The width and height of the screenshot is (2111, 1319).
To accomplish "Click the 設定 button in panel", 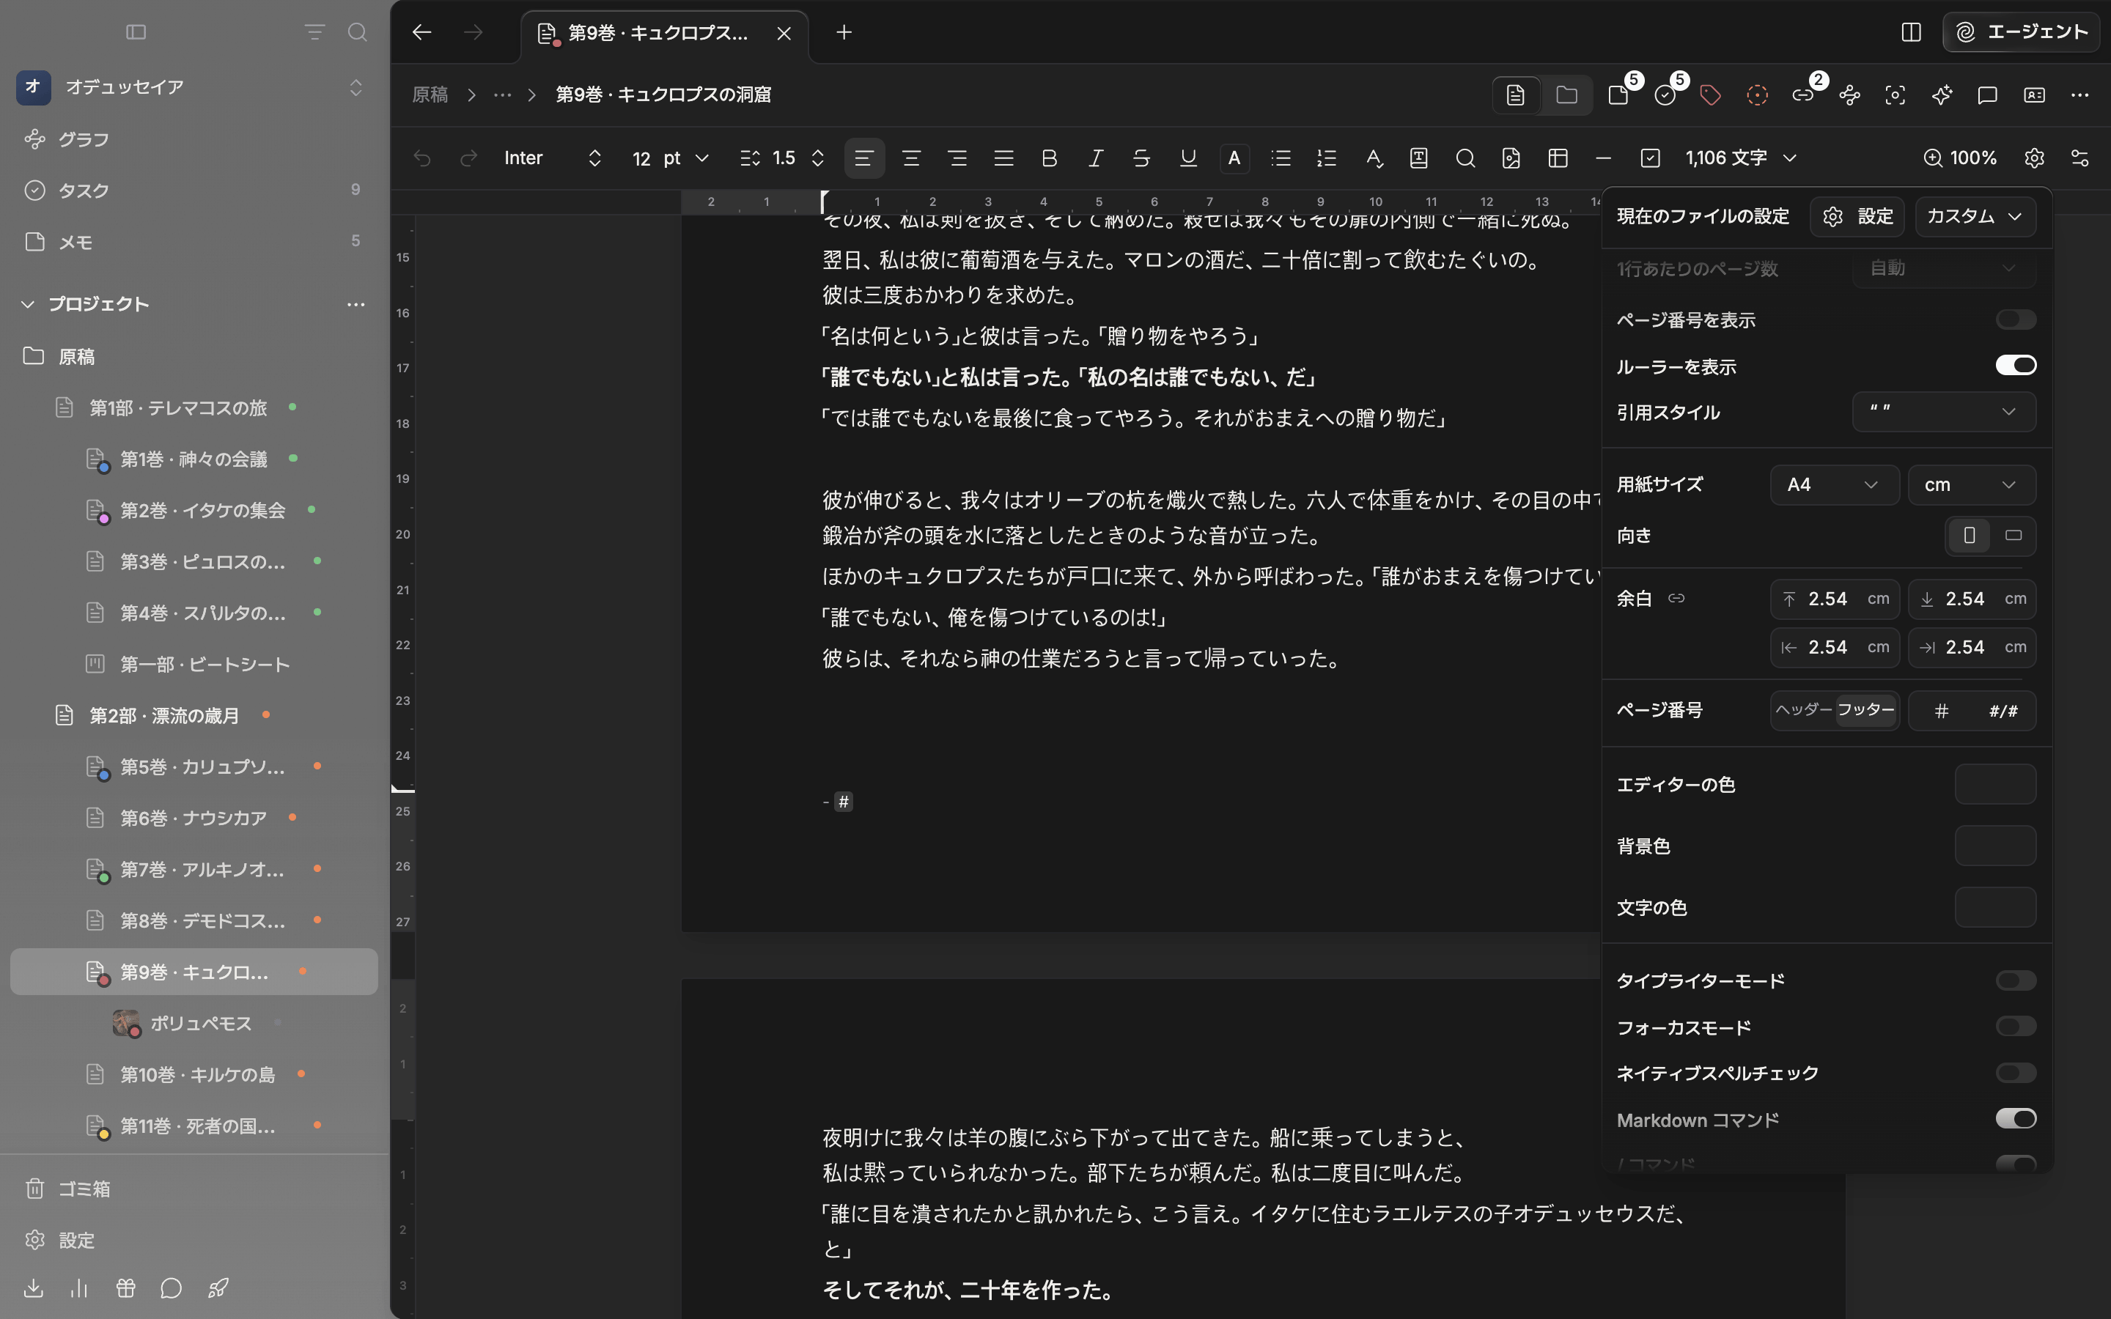I will click(x=1858, y=216).
